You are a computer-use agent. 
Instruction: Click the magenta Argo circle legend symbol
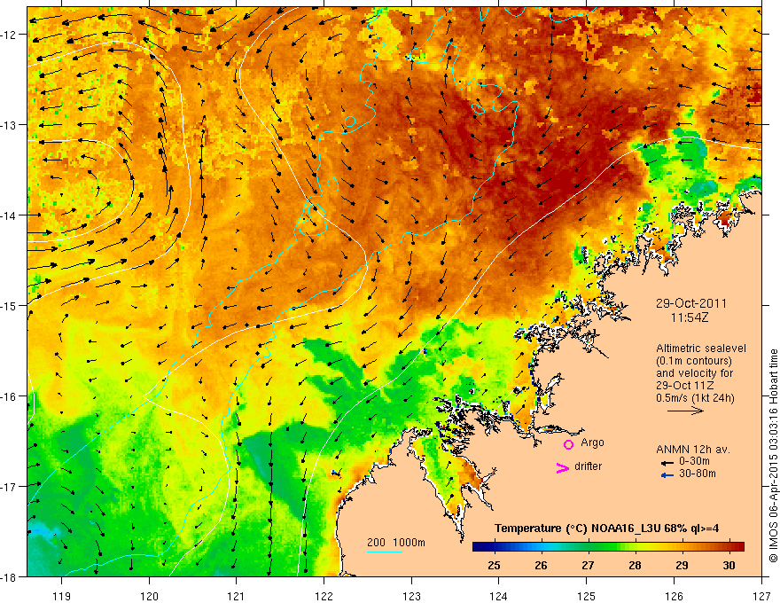click(x=568, y=444)
